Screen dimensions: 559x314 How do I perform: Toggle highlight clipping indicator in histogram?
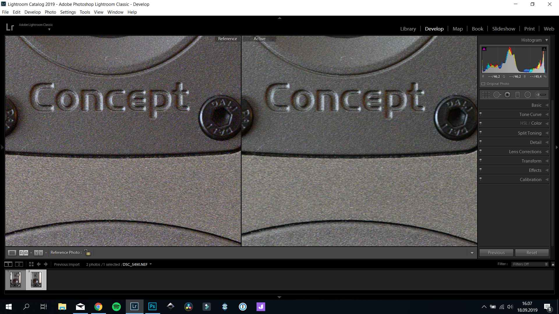544,49
